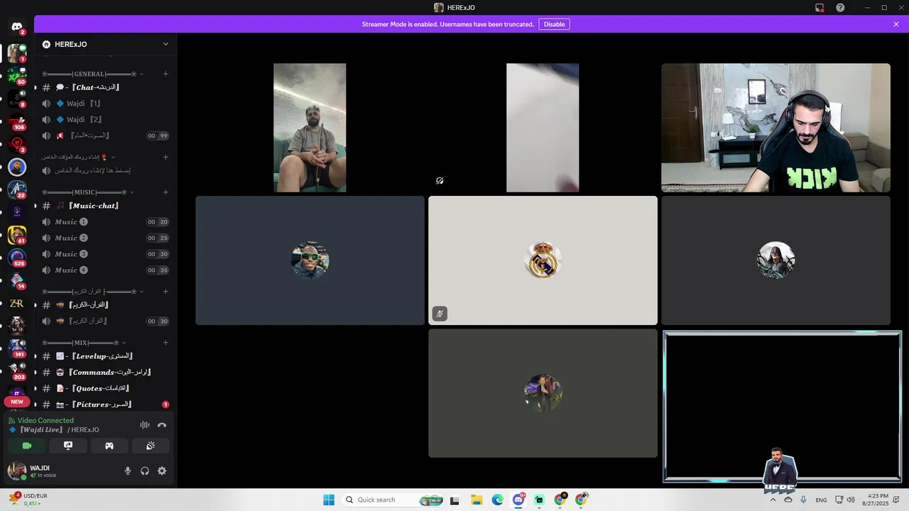The height and width of the screenshot is (511, 909).
Task: Add channel to GENERAL category
Action: point(165,74)
